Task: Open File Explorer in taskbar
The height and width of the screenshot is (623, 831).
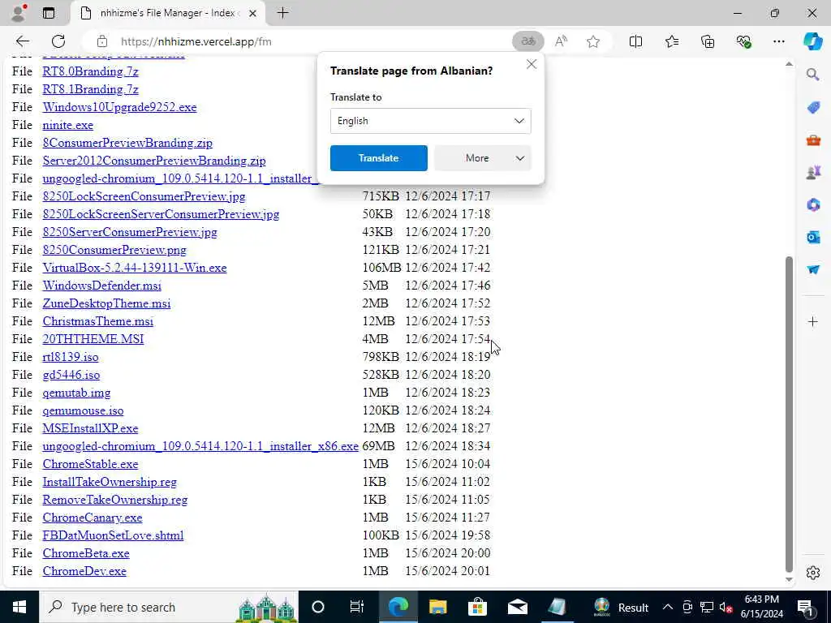Action: coord(437,607)
